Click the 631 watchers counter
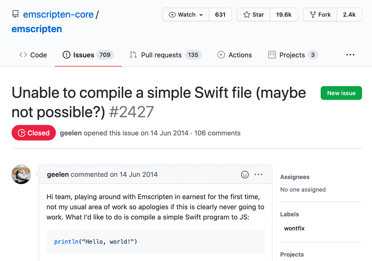Image resolution: width=372 pixels, height=261 pixels. pyautogui.click(x=220, y=14)
